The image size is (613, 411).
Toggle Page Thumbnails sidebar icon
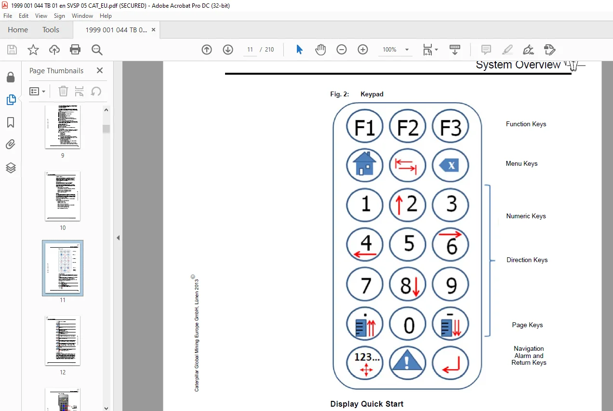pos(11,100)
